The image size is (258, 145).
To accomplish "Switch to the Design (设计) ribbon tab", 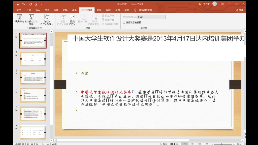I will [x=56, y=10].
